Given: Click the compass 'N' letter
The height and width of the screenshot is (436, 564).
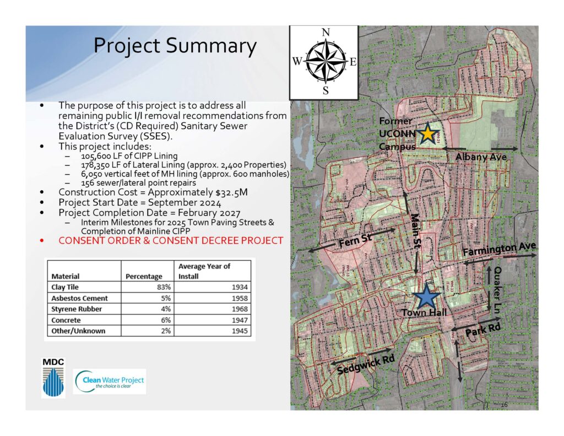Looking at the screenshot, I should click(326, 33).
